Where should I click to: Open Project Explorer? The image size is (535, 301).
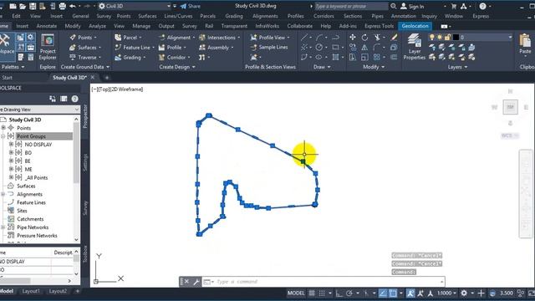[x=48, y=47]
